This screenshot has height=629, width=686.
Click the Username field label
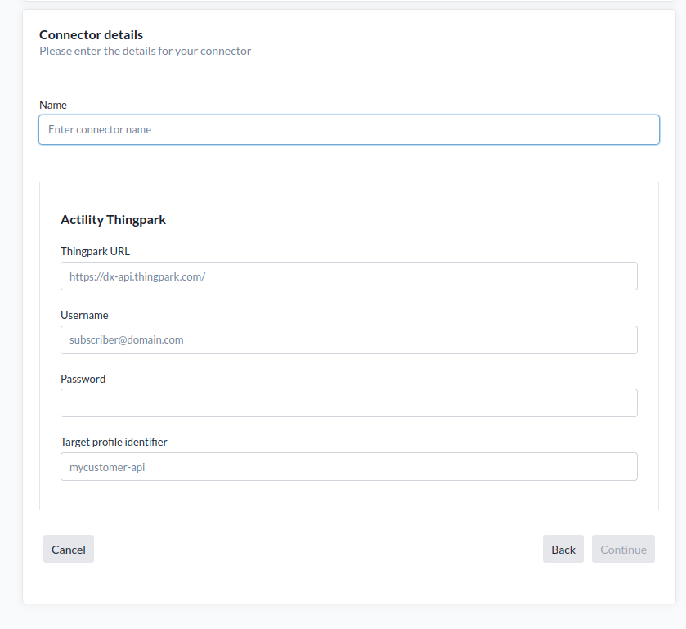[84, 315]
